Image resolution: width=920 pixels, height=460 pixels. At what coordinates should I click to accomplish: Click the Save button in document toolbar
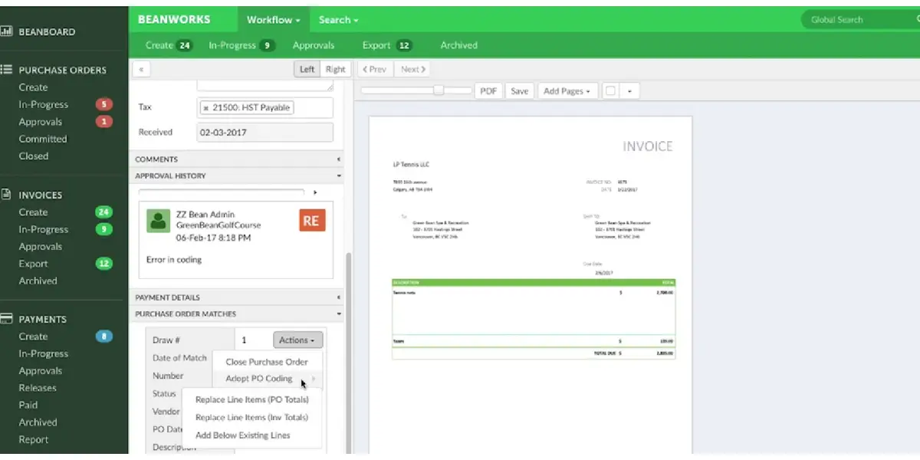[519, 90]
